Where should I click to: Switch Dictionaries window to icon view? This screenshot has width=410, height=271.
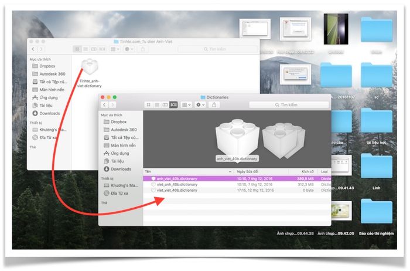point(148,104)
